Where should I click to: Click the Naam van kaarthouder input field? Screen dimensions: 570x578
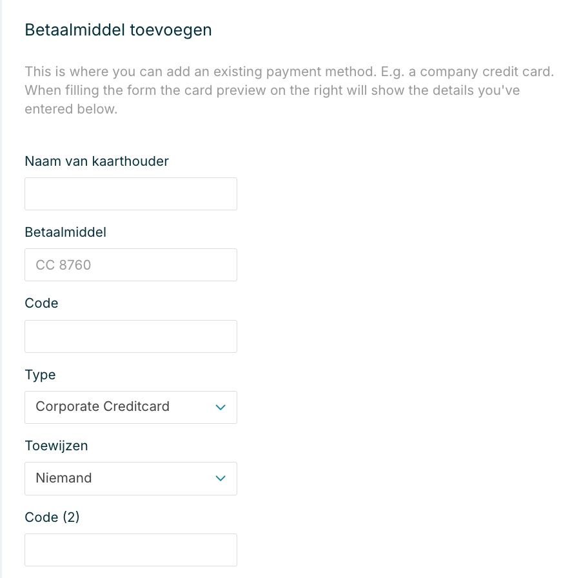point(130,194)
